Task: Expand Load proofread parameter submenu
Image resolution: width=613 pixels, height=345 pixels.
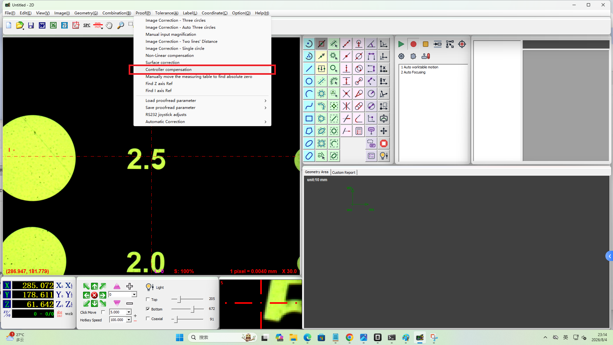Action: point(202,101)
